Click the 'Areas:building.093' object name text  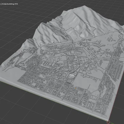click(x=10, y=4)
